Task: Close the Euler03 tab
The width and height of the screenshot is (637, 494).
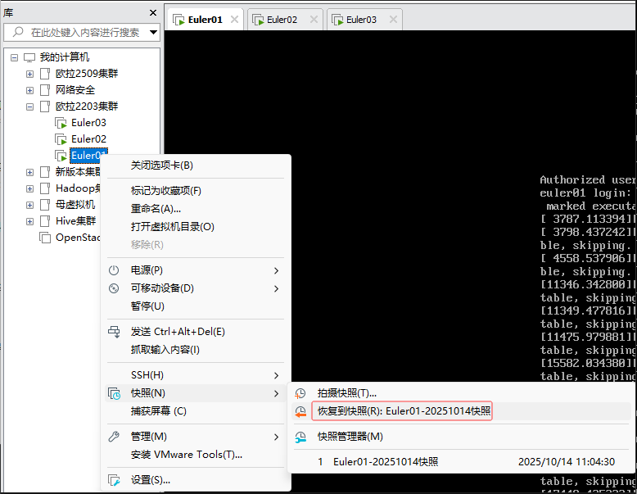Action: click(393, 19)
